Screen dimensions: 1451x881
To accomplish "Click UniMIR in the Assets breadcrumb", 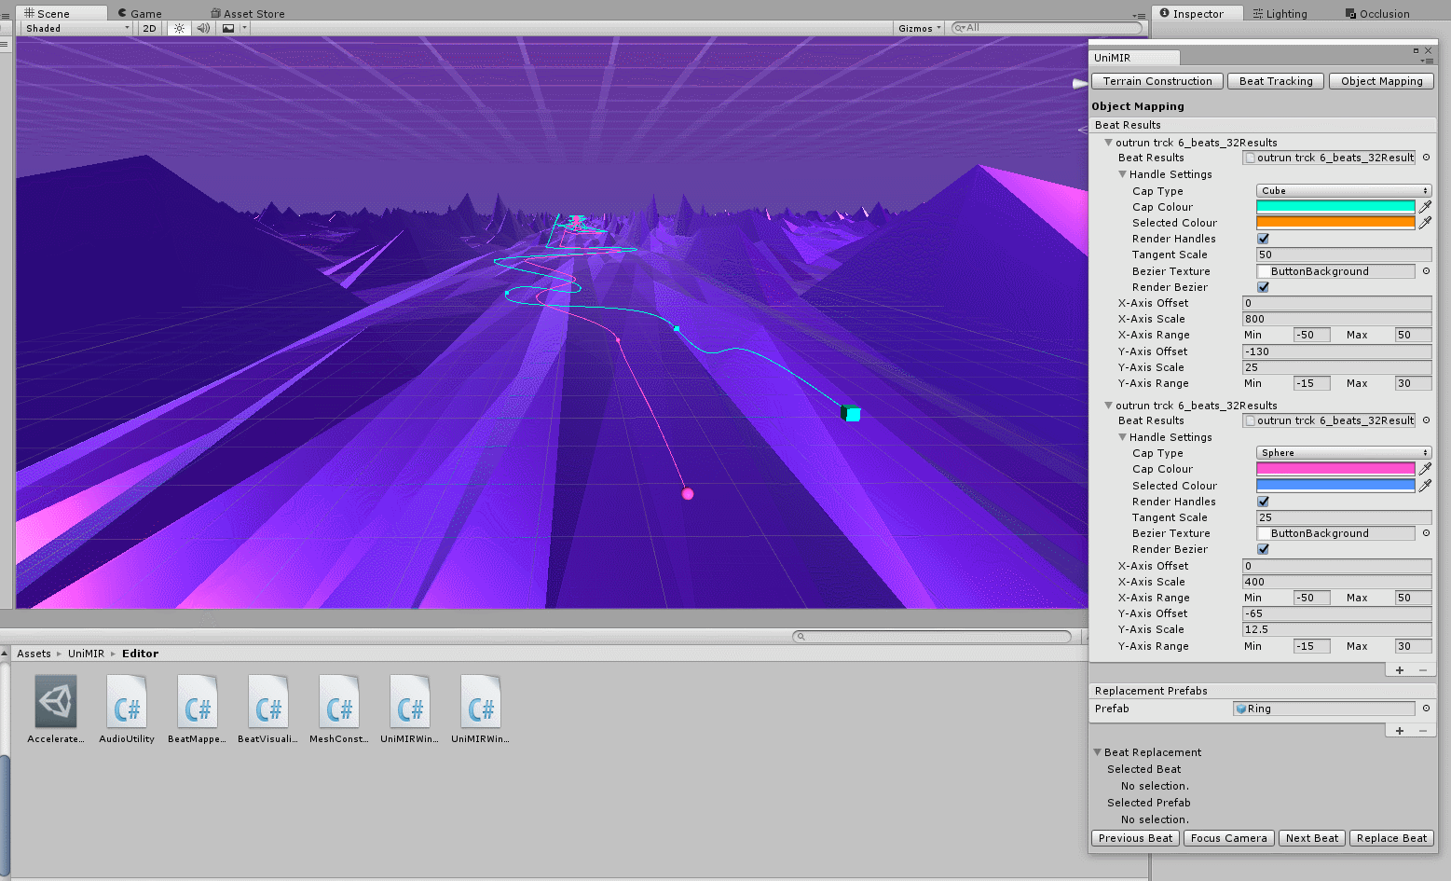I will tap(86, 654).
